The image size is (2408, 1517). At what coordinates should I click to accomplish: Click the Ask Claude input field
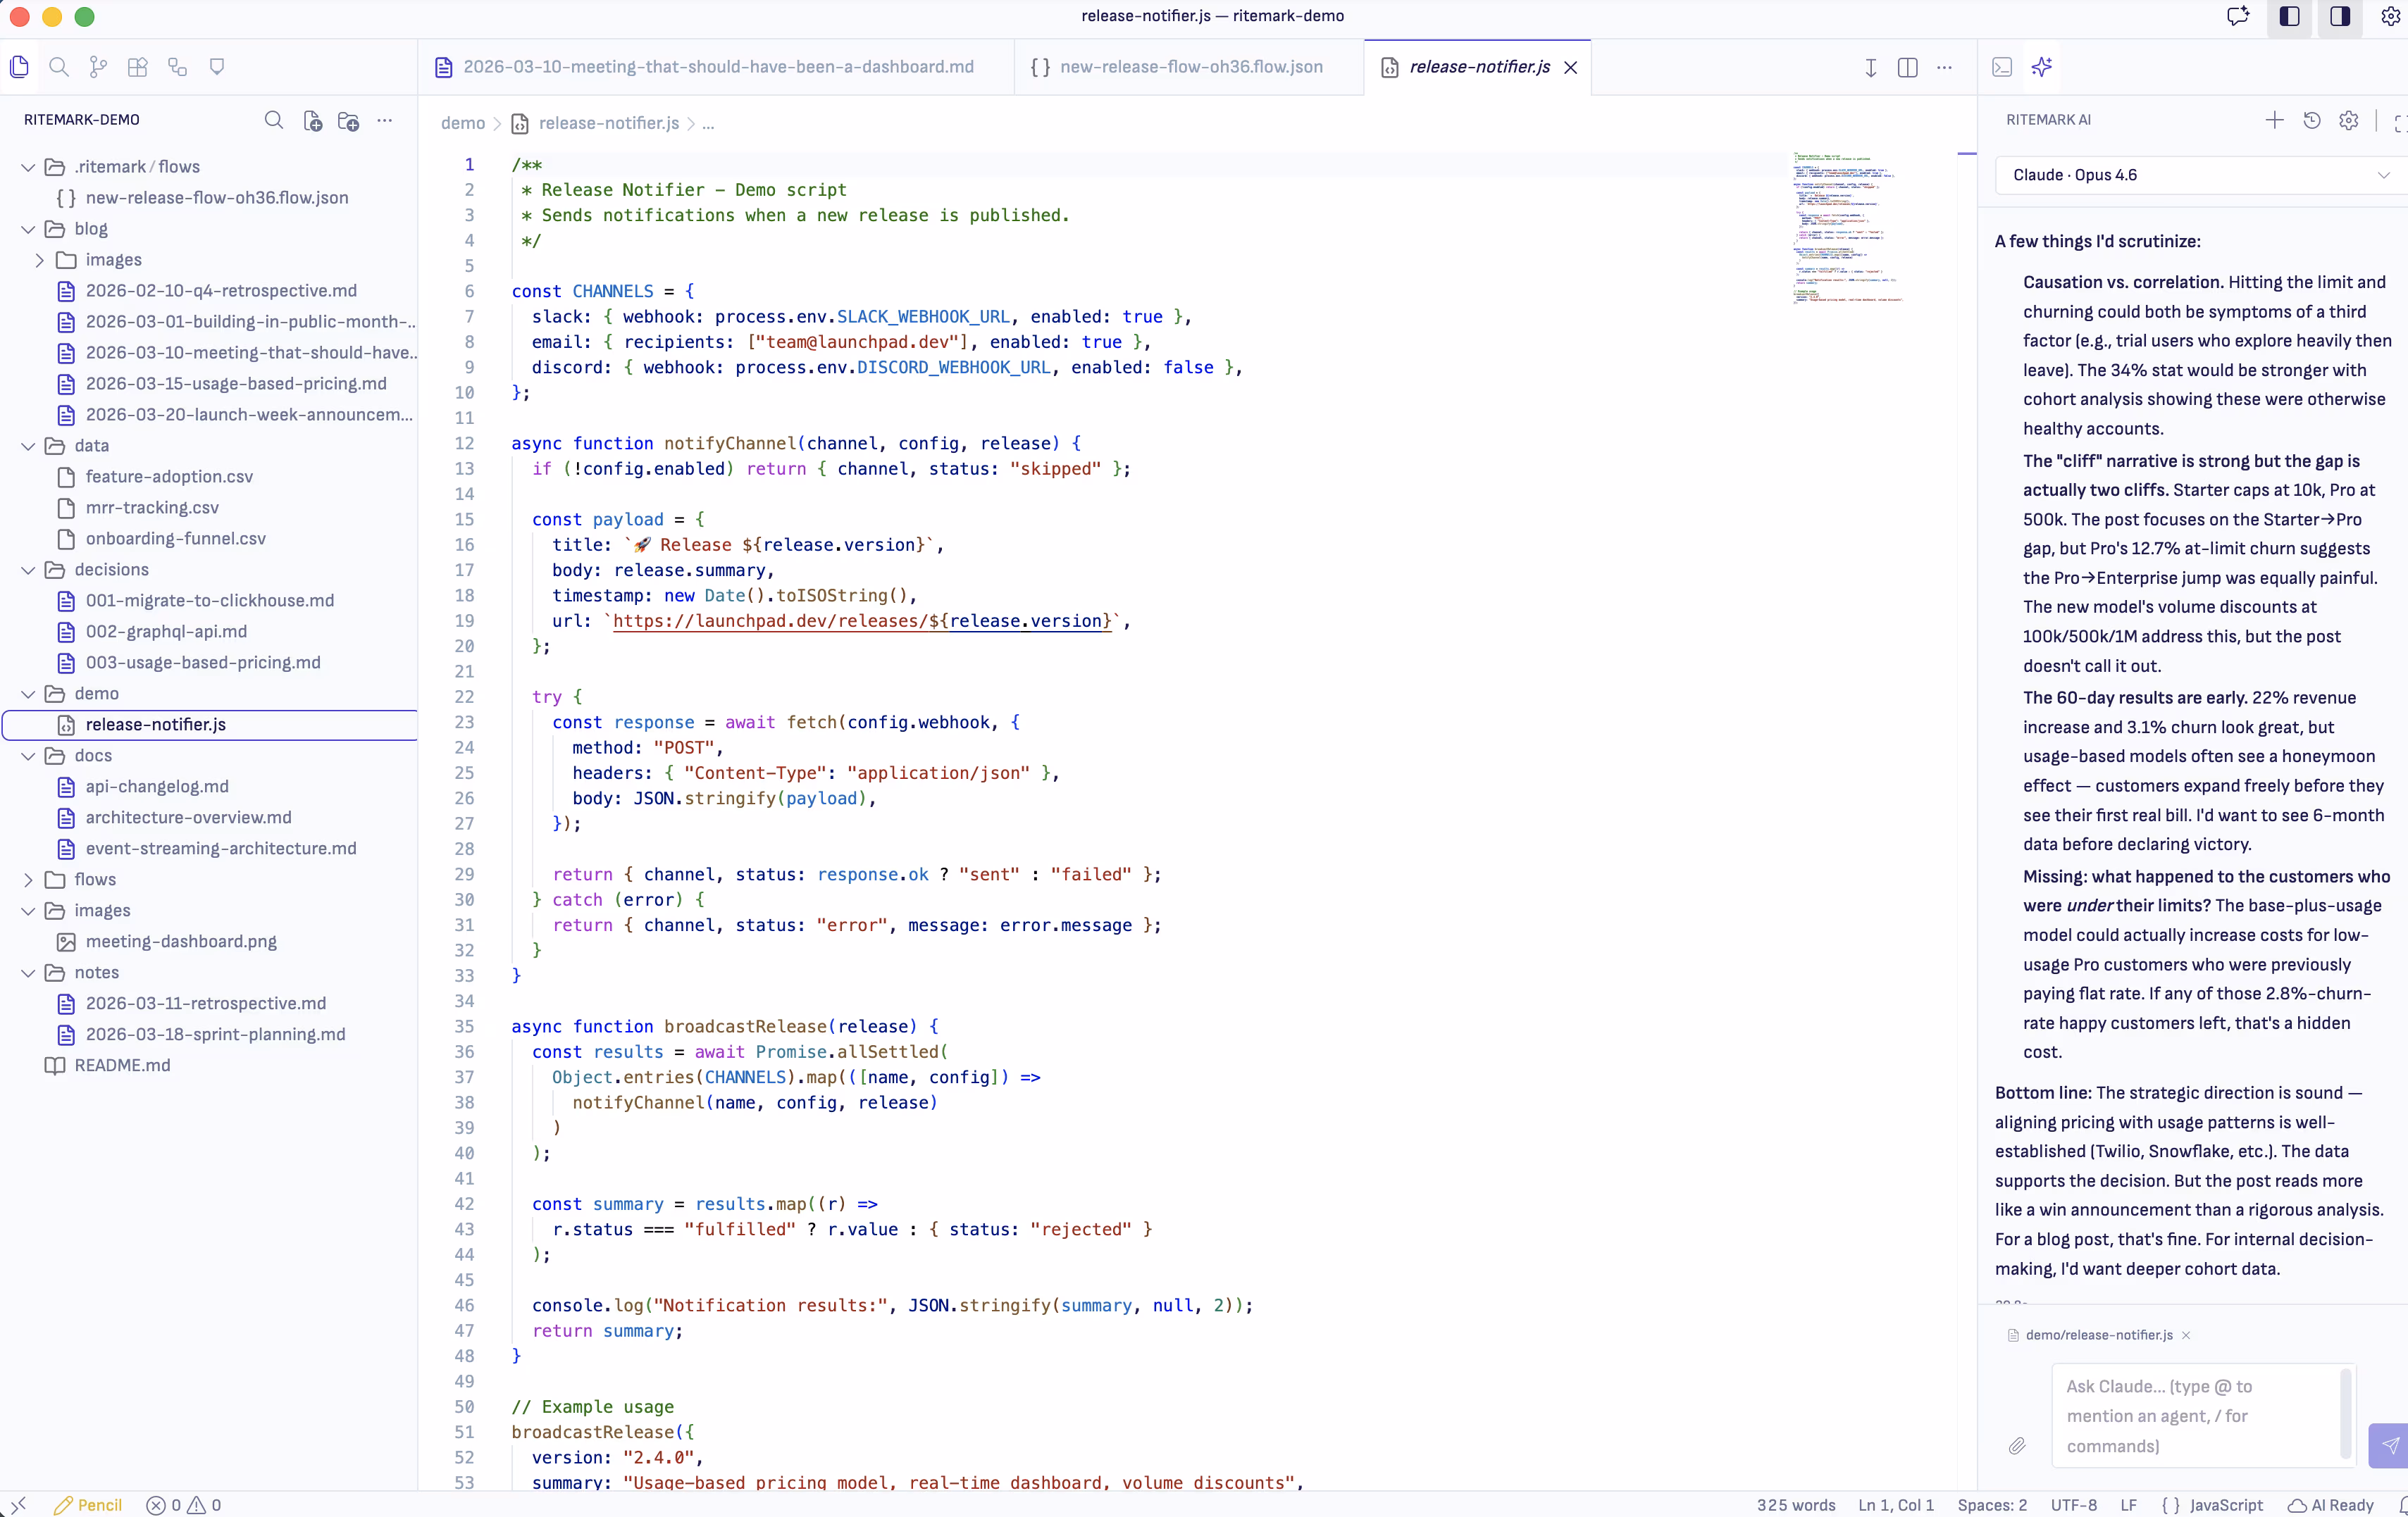tap(2195, 1415)
